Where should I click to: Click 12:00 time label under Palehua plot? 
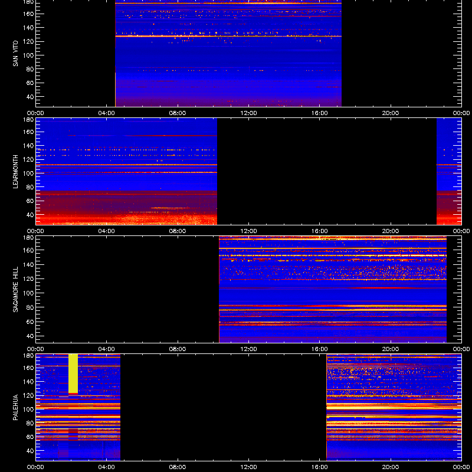[x=248, y=467]
